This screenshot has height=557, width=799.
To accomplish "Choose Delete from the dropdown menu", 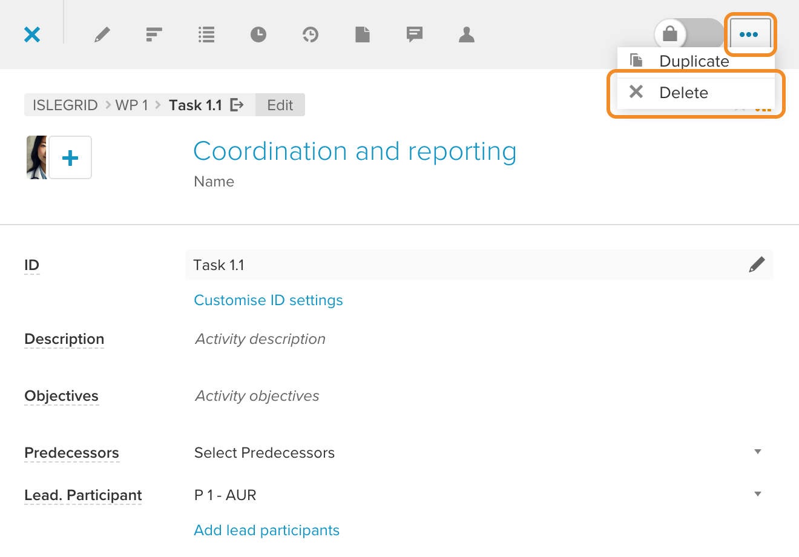I will [x=696, y=93].
